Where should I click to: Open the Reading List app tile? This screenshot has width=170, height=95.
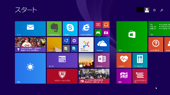[140, 76]
